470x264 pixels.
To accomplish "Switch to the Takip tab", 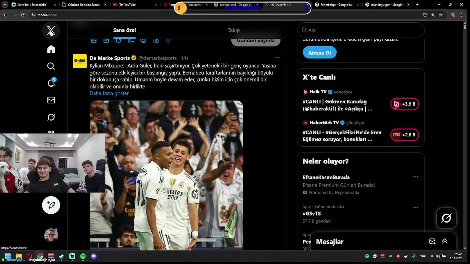I will [x=234, y=30].
